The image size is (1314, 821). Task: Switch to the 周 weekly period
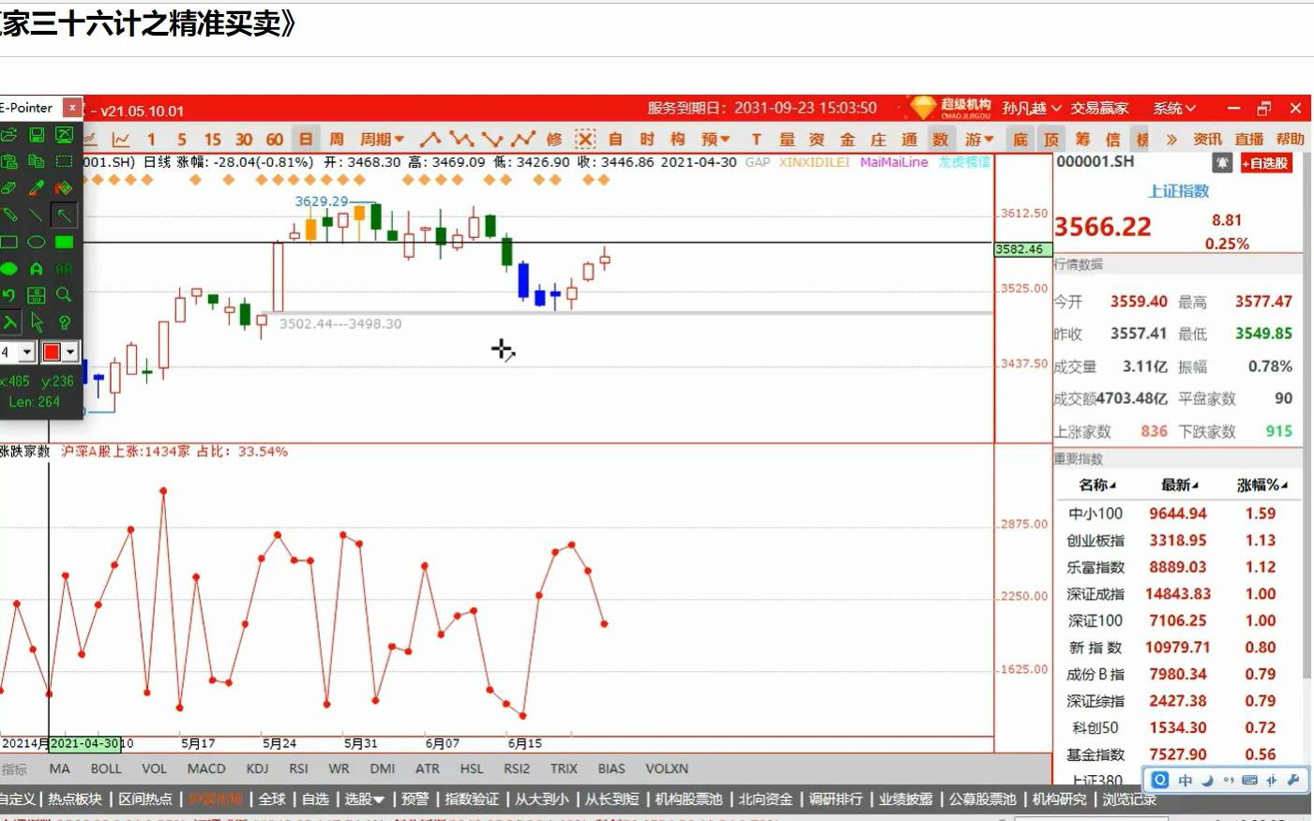pos(337,140)
